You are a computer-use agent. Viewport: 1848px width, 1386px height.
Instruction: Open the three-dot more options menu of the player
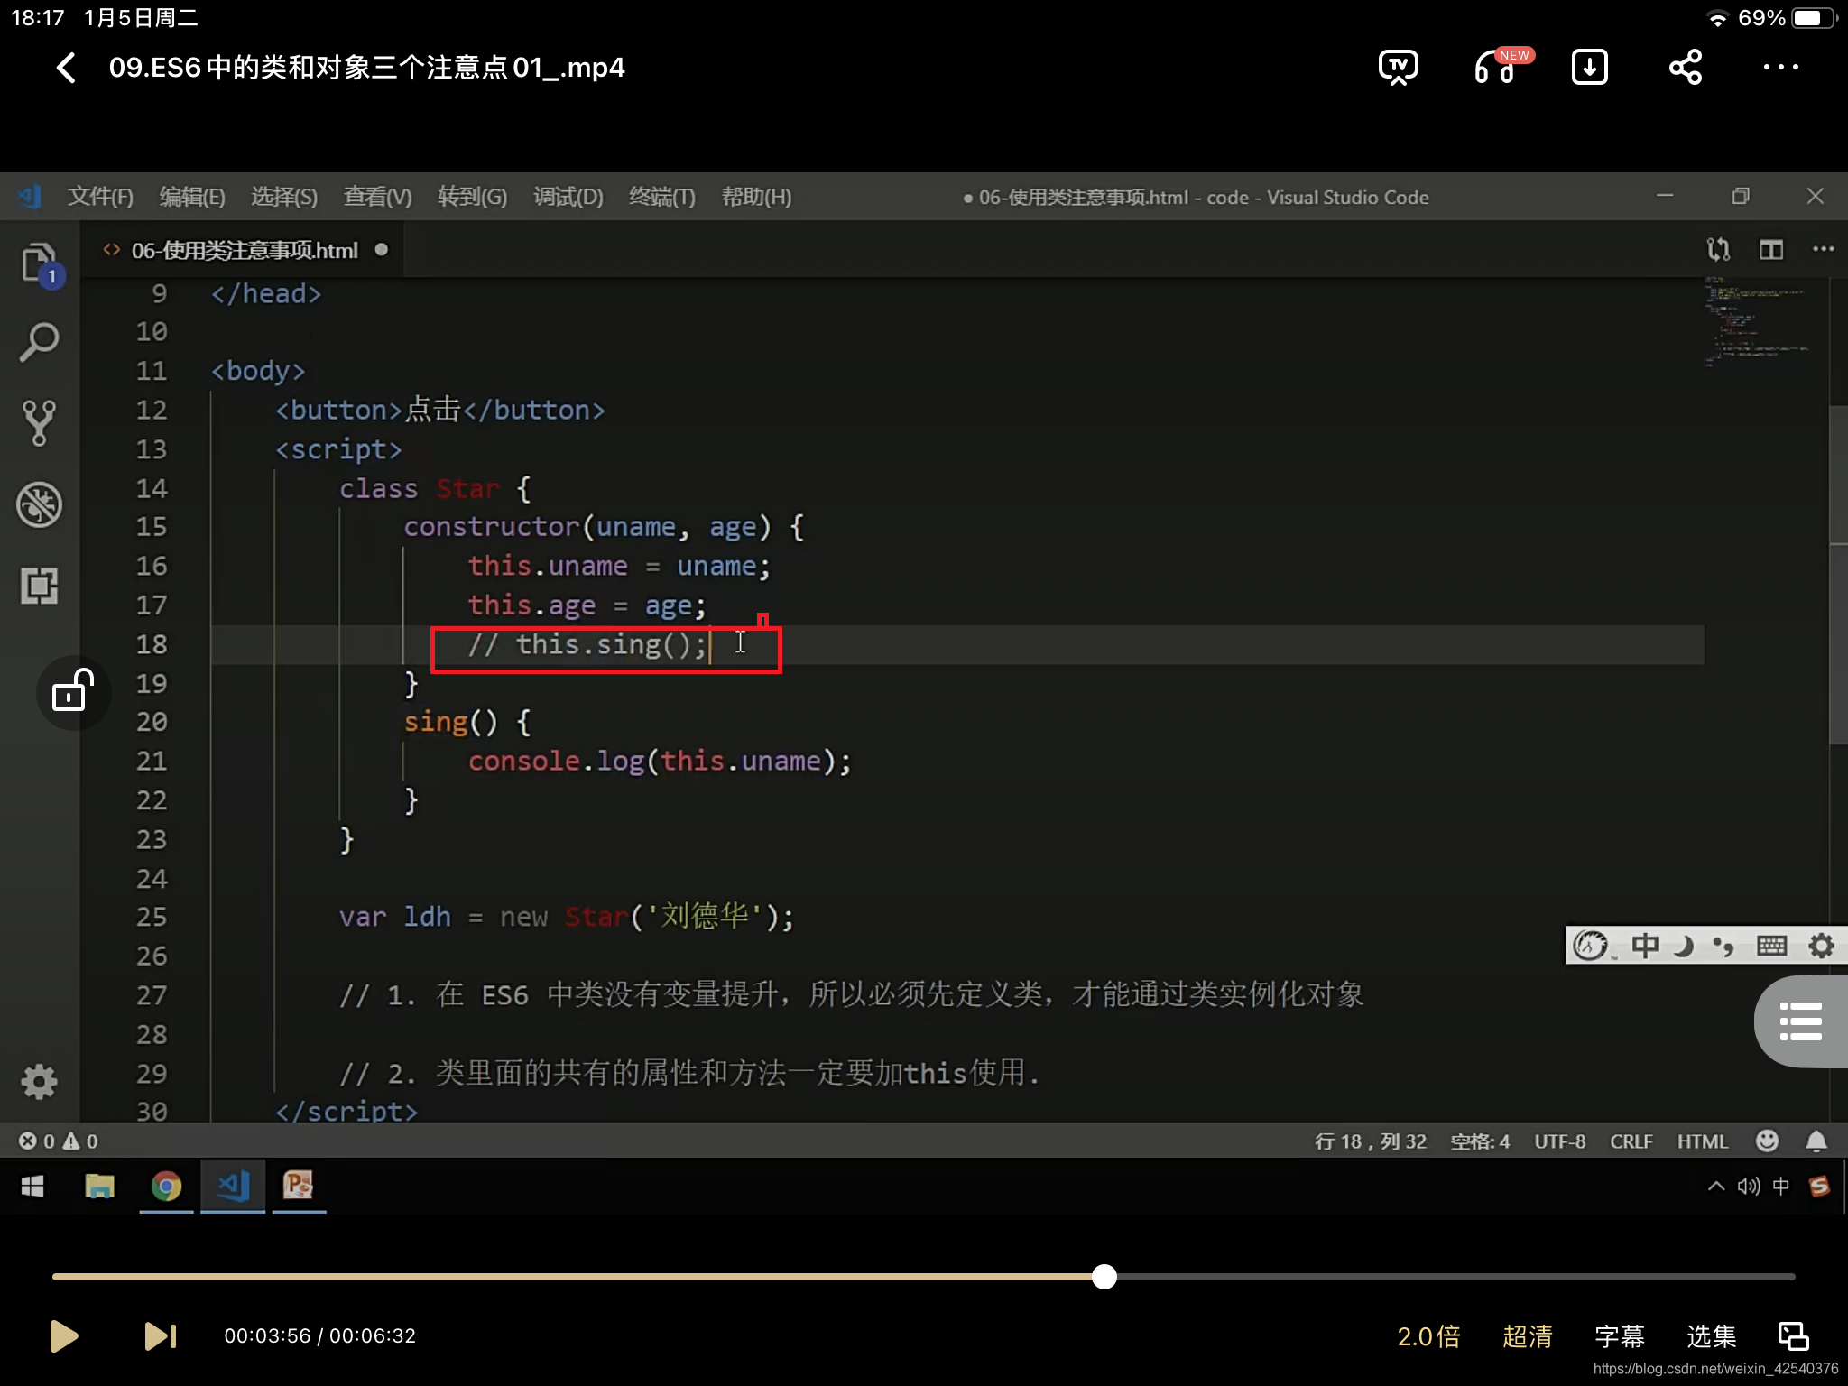pyautogui.click(x=1781, y=68)
